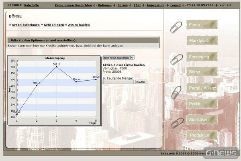Click the Verfügbar: 7500 text
The image size is (241, 161).
115,68
